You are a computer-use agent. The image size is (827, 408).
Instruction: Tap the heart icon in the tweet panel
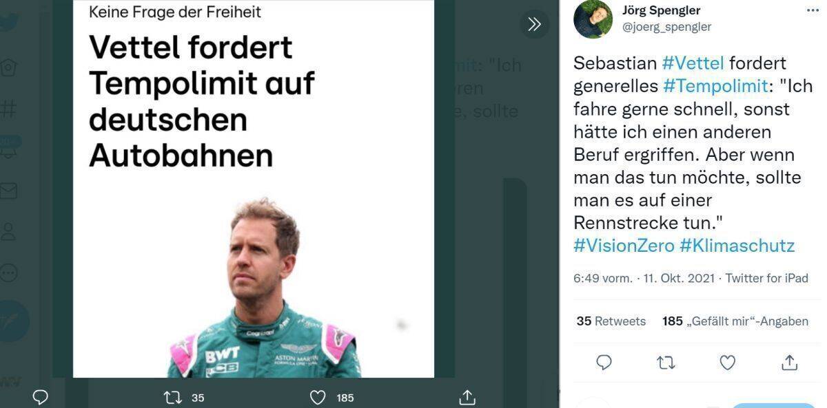[728, 363]
